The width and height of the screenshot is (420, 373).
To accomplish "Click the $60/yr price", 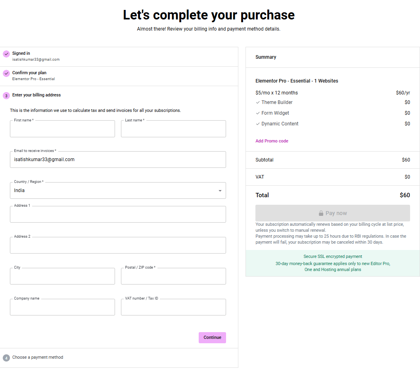I will click(403, 93).
